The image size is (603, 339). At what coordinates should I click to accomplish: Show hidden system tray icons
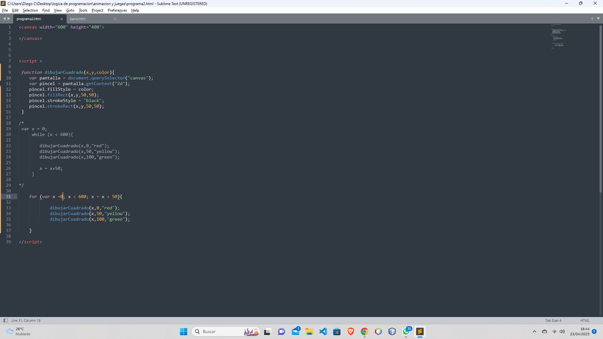pyautogui.click(x=535, y=331)
